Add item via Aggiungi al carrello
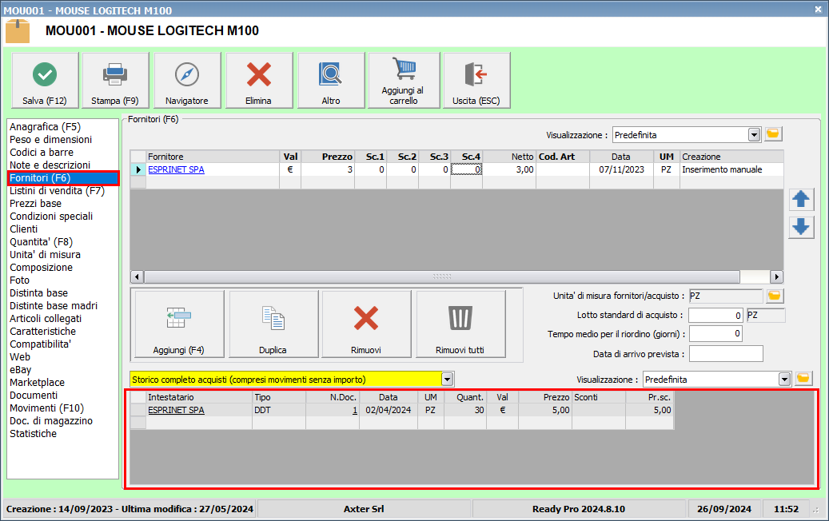The height and width of the screenshot is (521, 829). (404, 81)
